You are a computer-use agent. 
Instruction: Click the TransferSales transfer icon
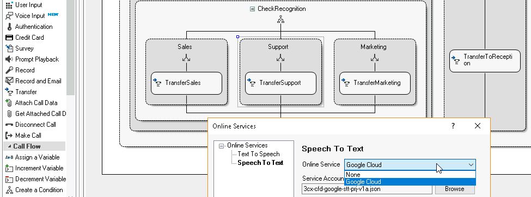point(157,82)
